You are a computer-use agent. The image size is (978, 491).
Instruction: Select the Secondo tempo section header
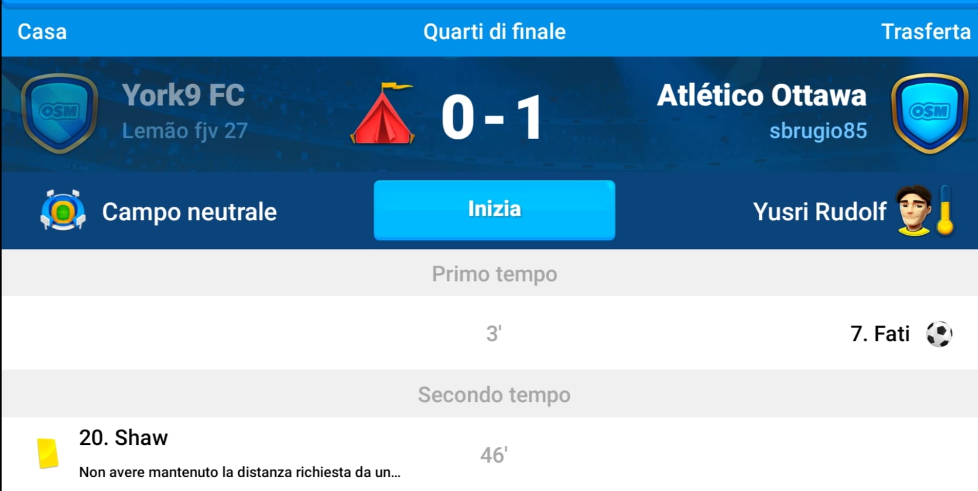(x=494, y=394)
